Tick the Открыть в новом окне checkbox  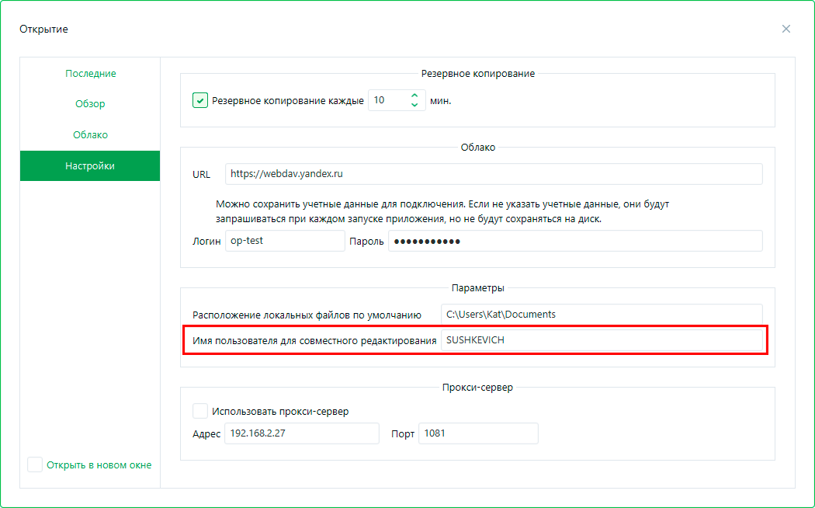click(35, 465)
